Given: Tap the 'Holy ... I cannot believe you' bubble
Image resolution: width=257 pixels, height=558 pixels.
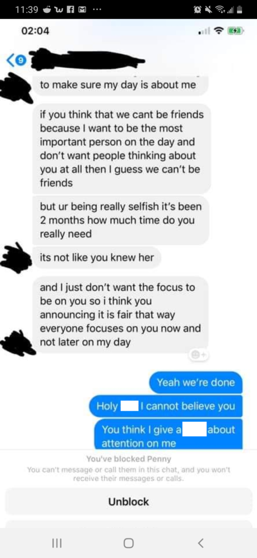Looking at the screenshot, I should coord(166,406).
